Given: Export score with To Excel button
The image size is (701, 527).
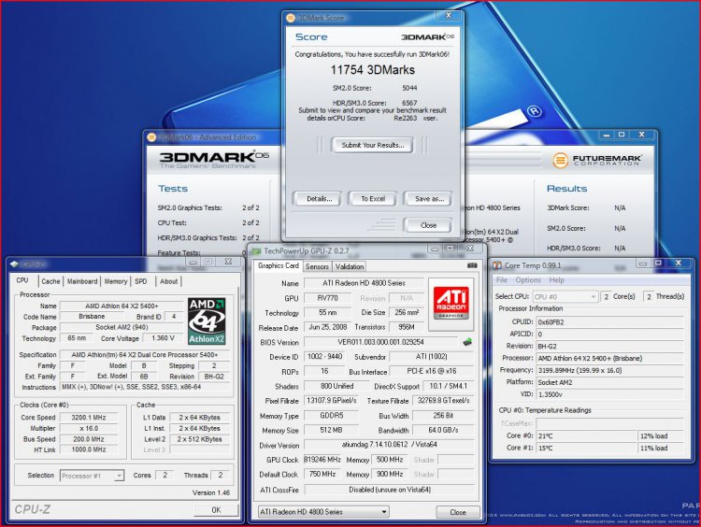Looking at the screenshot, I should [x=373, y=199].
